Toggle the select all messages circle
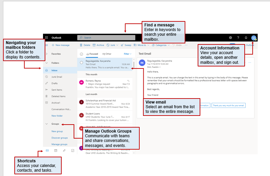Viewport: 270px width, 176px height. click(81, 54)
